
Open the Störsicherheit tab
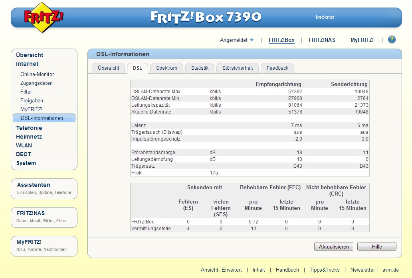238,68
